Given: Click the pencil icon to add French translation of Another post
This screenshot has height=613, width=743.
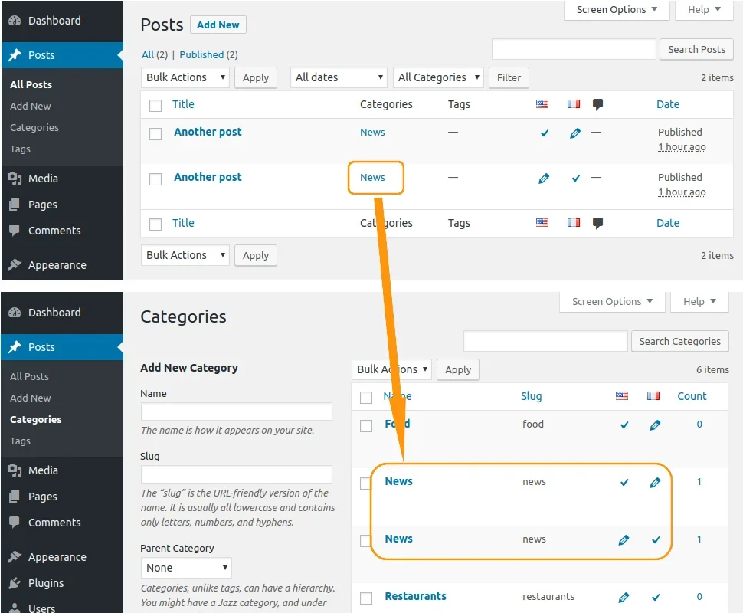Looking at the screenshot, I should coord(576,133).
